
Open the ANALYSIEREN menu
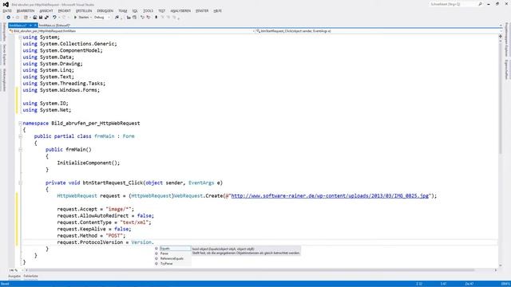click(180, 10)
